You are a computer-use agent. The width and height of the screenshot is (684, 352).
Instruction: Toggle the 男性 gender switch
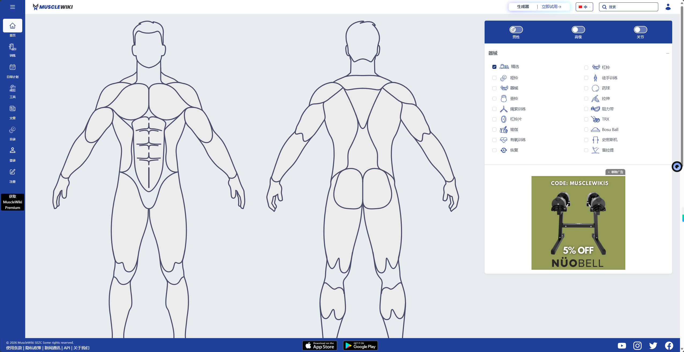tap(516, 29)
